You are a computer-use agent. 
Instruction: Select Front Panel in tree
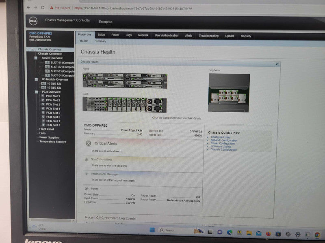46,129
